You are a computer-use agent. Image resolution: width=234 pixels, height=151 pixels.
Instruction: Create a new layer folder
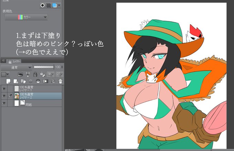point(23,81)
